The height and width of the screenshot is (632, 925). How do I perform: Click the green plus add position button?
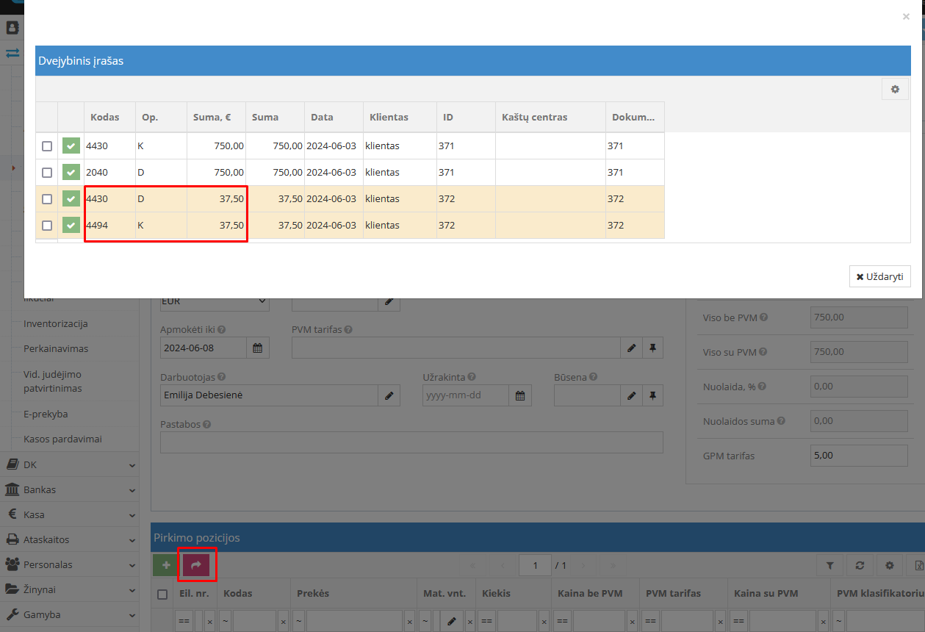(x=166, y=565)
